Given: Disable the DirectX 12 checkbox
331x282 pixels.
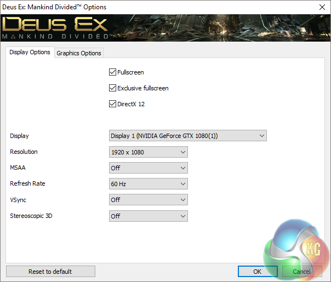Looking at the screenshot, I should click(x=112, y=104).
